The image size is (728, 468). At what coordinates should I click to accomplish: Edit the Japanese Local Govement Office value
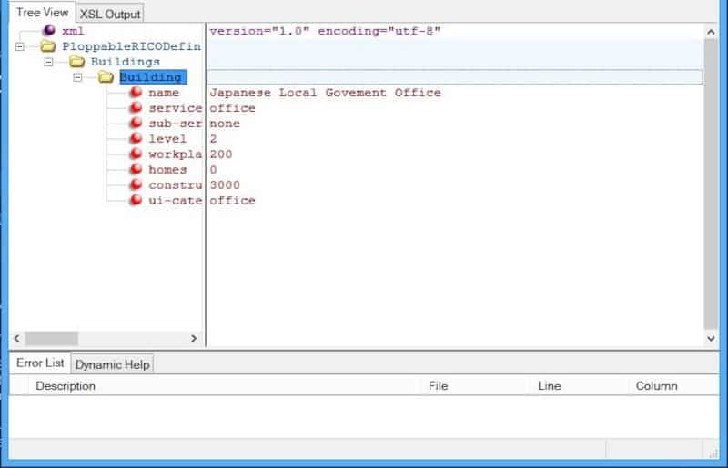point(325,93)
